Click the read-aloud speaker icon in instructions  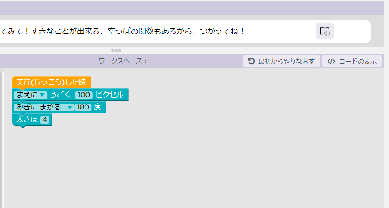point(325,31)
